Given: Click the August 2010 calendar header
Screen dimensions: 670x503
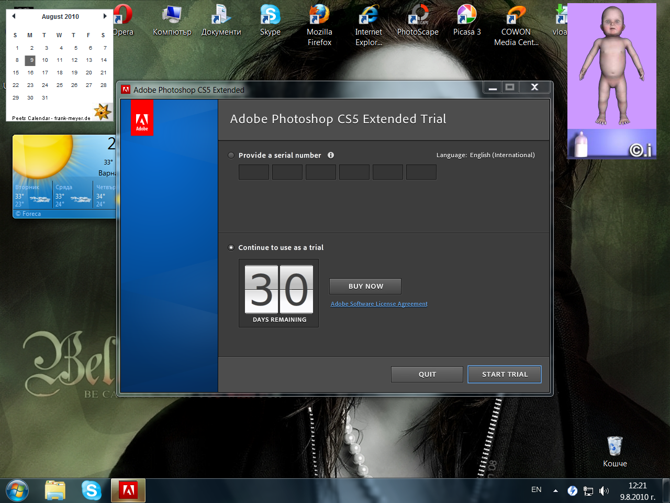Looking at the screenshot, I should point(60,17).
